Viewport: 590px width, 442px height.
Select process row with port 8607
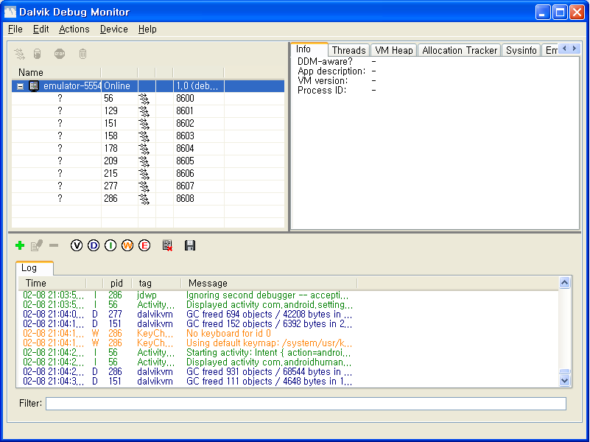[x=148, y=186]
